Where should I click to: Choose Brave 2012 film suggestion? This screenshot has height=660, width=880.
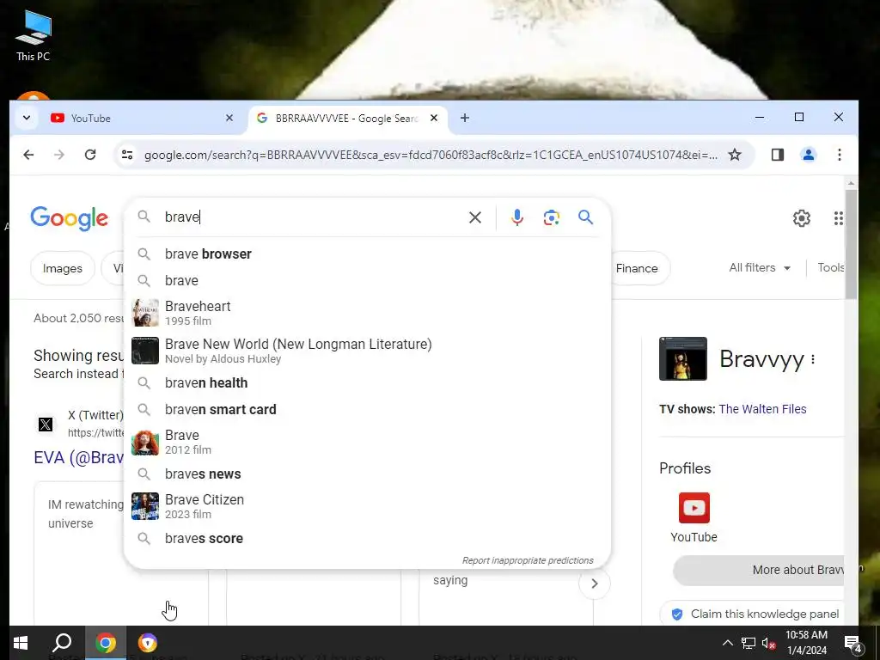[367, 442]
